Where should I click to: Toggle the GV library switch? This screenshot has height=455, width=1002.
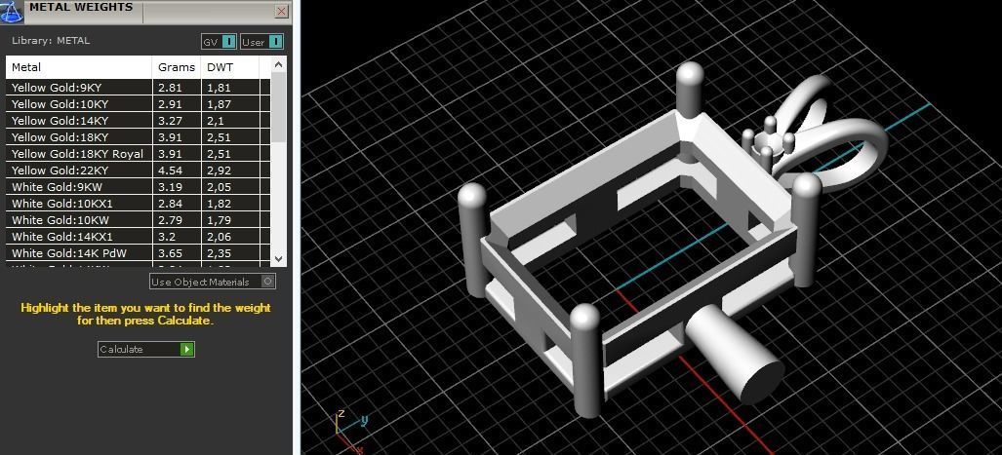(x=220, y=42)
